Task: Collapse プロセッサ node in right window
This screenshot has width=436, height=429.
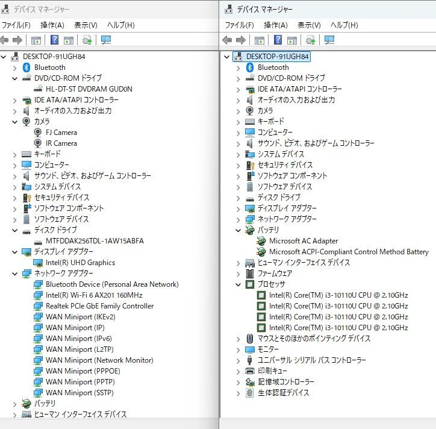Action: point(238,284)
